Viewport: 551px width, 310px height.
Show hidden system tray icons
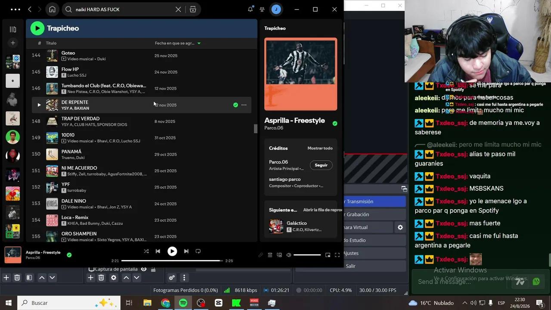click(x=464, y=303)
